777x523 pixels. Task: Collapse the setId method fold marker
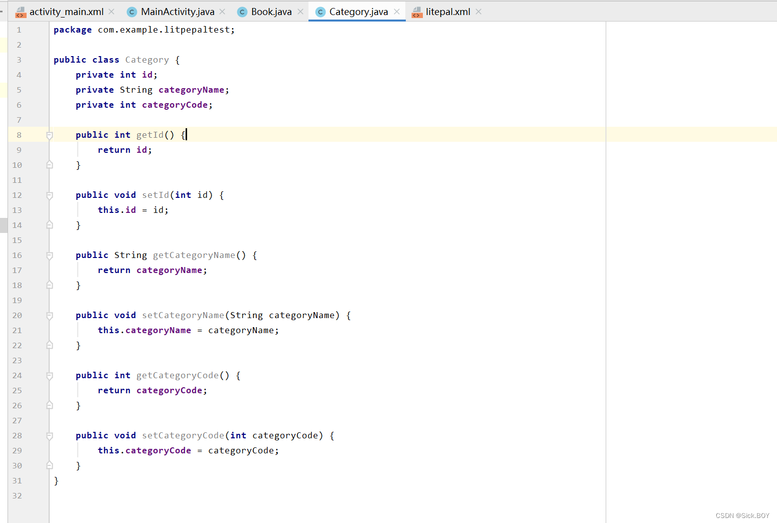pyautogui.click(x=50, y=195)
